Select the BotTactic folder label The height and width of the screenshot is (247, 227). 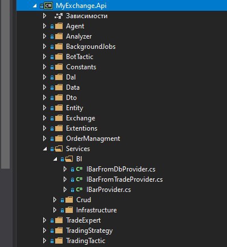click(80, 57)
